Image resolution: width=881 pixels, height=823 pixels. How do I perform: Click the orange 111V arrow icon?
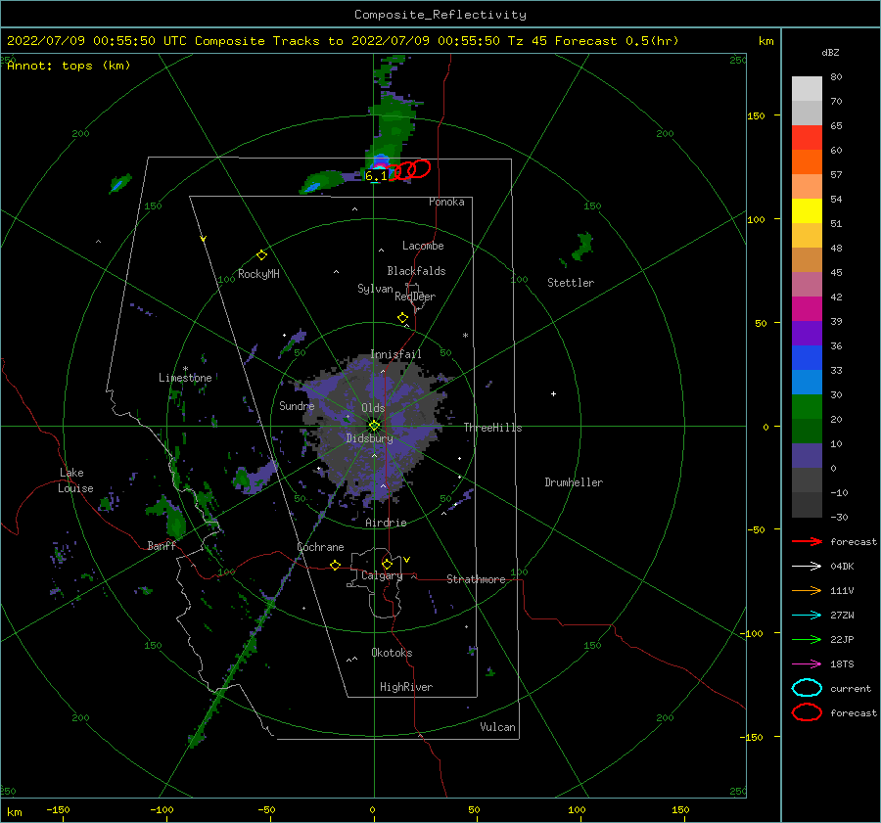click(807, 590)
